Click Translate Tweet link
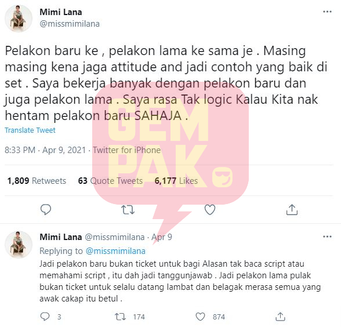This screenshot has width=341, height=327. 30,130
